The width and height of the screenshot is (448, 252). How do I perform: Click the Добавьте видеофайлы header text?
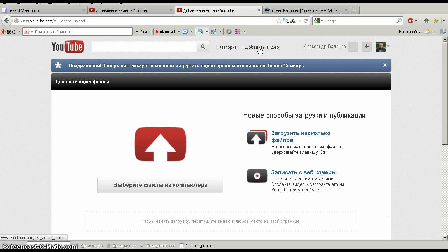82,82
